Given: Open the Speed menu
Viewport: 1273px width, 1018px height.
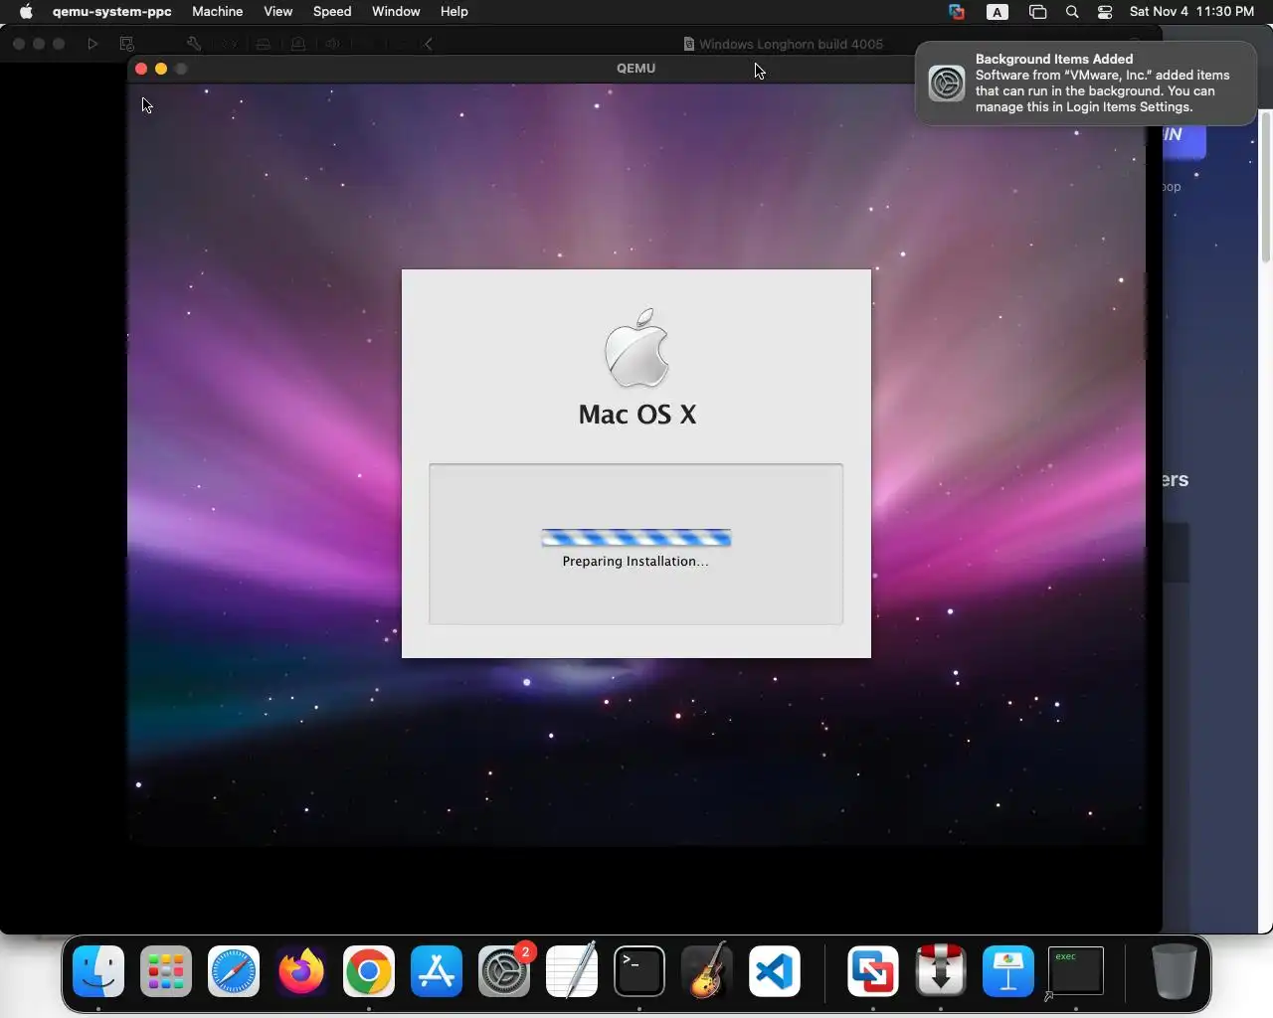Looking at the screenshot, I should 332,12.
